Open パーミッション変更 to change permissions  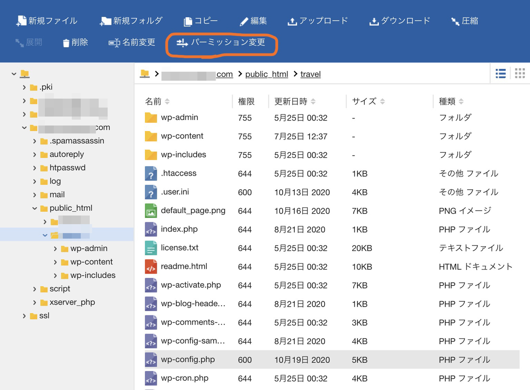point(221,43)
